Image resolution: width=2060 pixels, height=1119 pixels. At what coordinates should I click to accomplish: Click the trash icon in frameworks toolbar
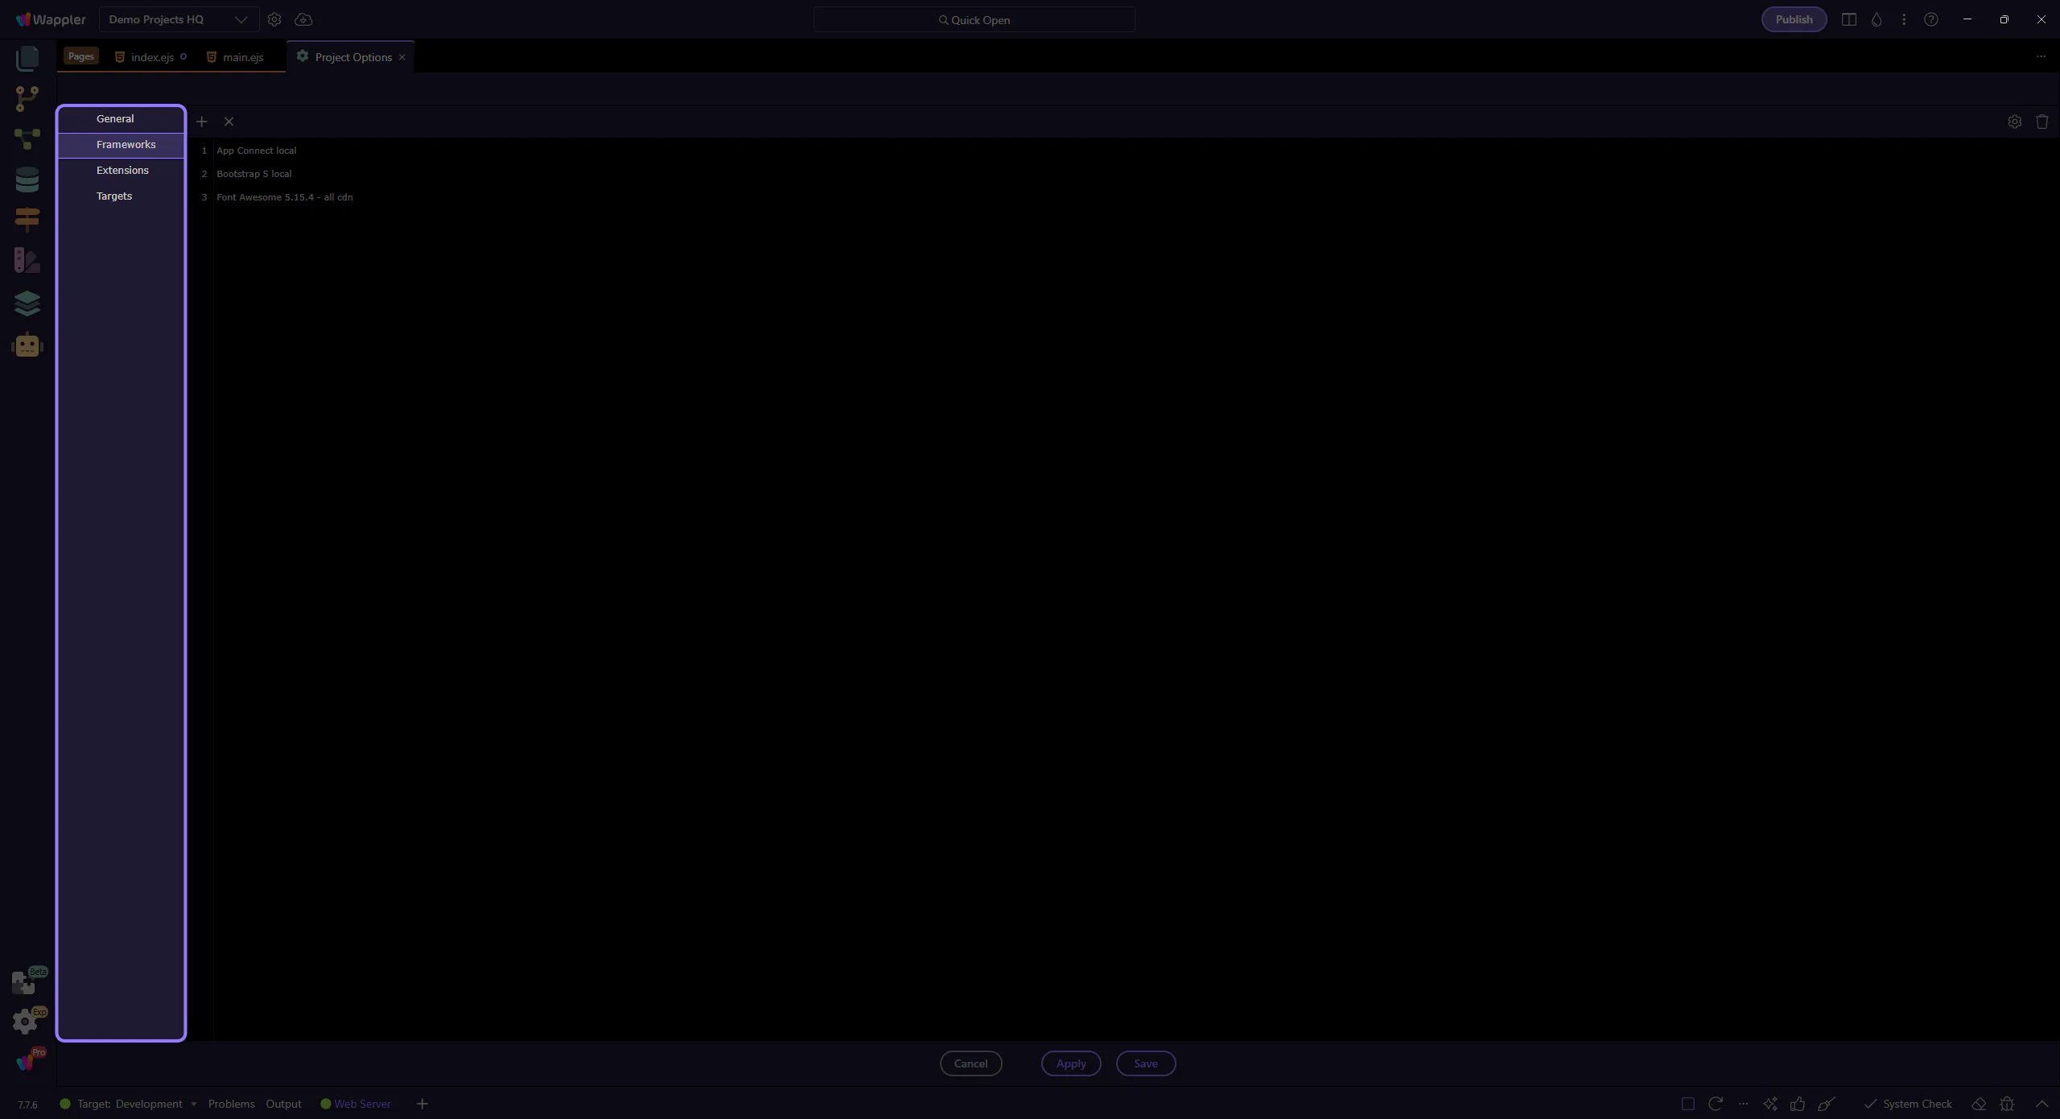(2041, 122)
